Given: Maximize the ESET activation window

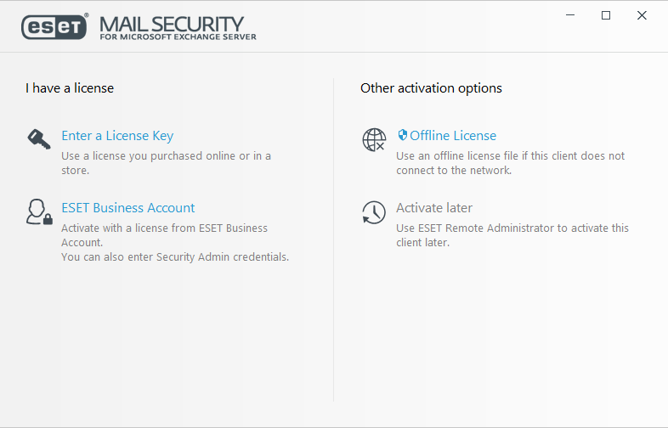Looking at the screenshot, I should pos(606,15).
